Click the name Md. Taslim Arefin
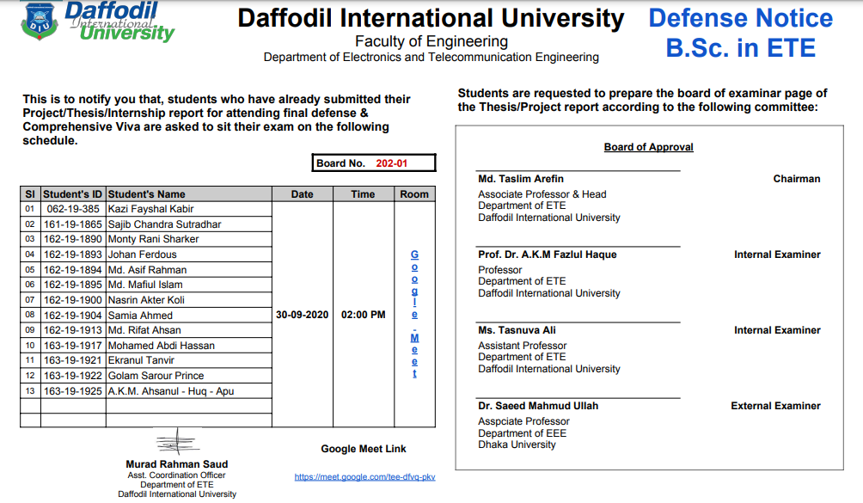 pos(521,179)
